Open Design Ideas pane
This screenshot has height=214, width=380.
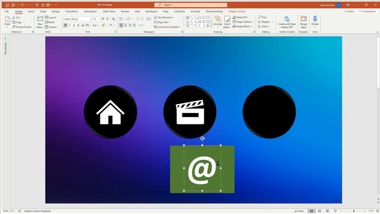(303, 22)
